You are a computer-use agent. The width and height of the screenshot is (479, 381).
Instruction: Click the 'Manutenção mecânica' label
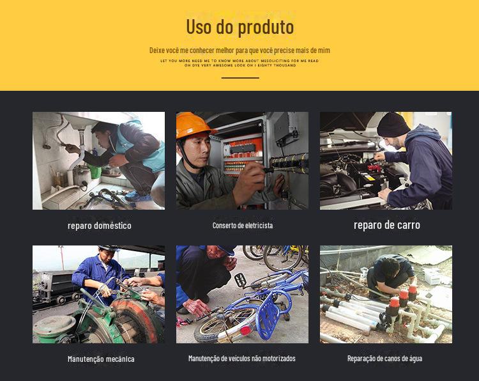click(x=101, y=359)
